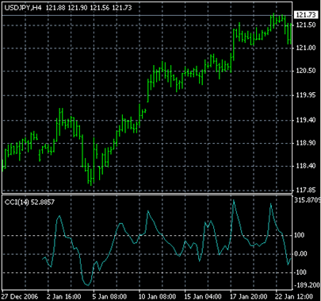Click the 121.50 price scale label
321x301 pixels.
pos(306,25)
